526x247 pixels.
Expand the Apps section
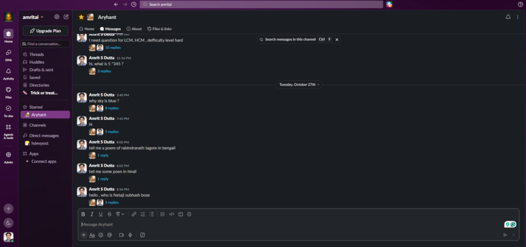coord(33,154)
